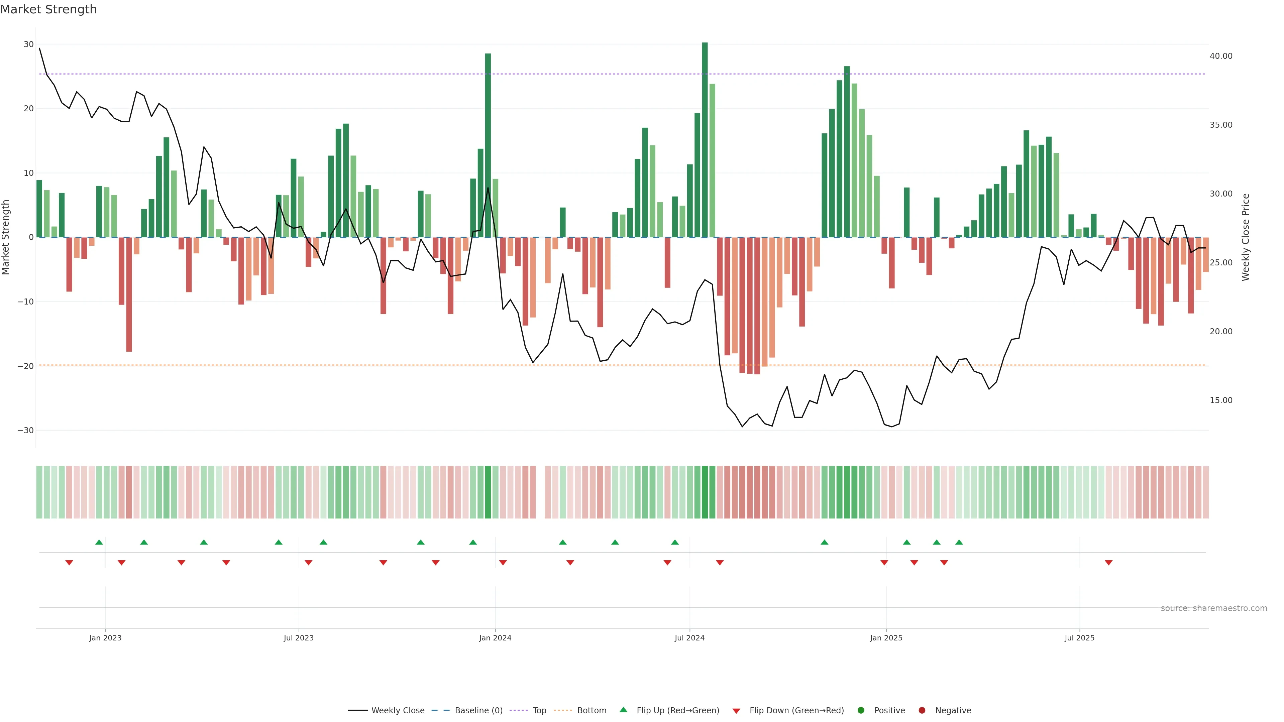Image resolution: width=1284 pixels, height=722 pixels.
Task: Click the green Flip Up triangle legend icon
Action: (623, 710)
